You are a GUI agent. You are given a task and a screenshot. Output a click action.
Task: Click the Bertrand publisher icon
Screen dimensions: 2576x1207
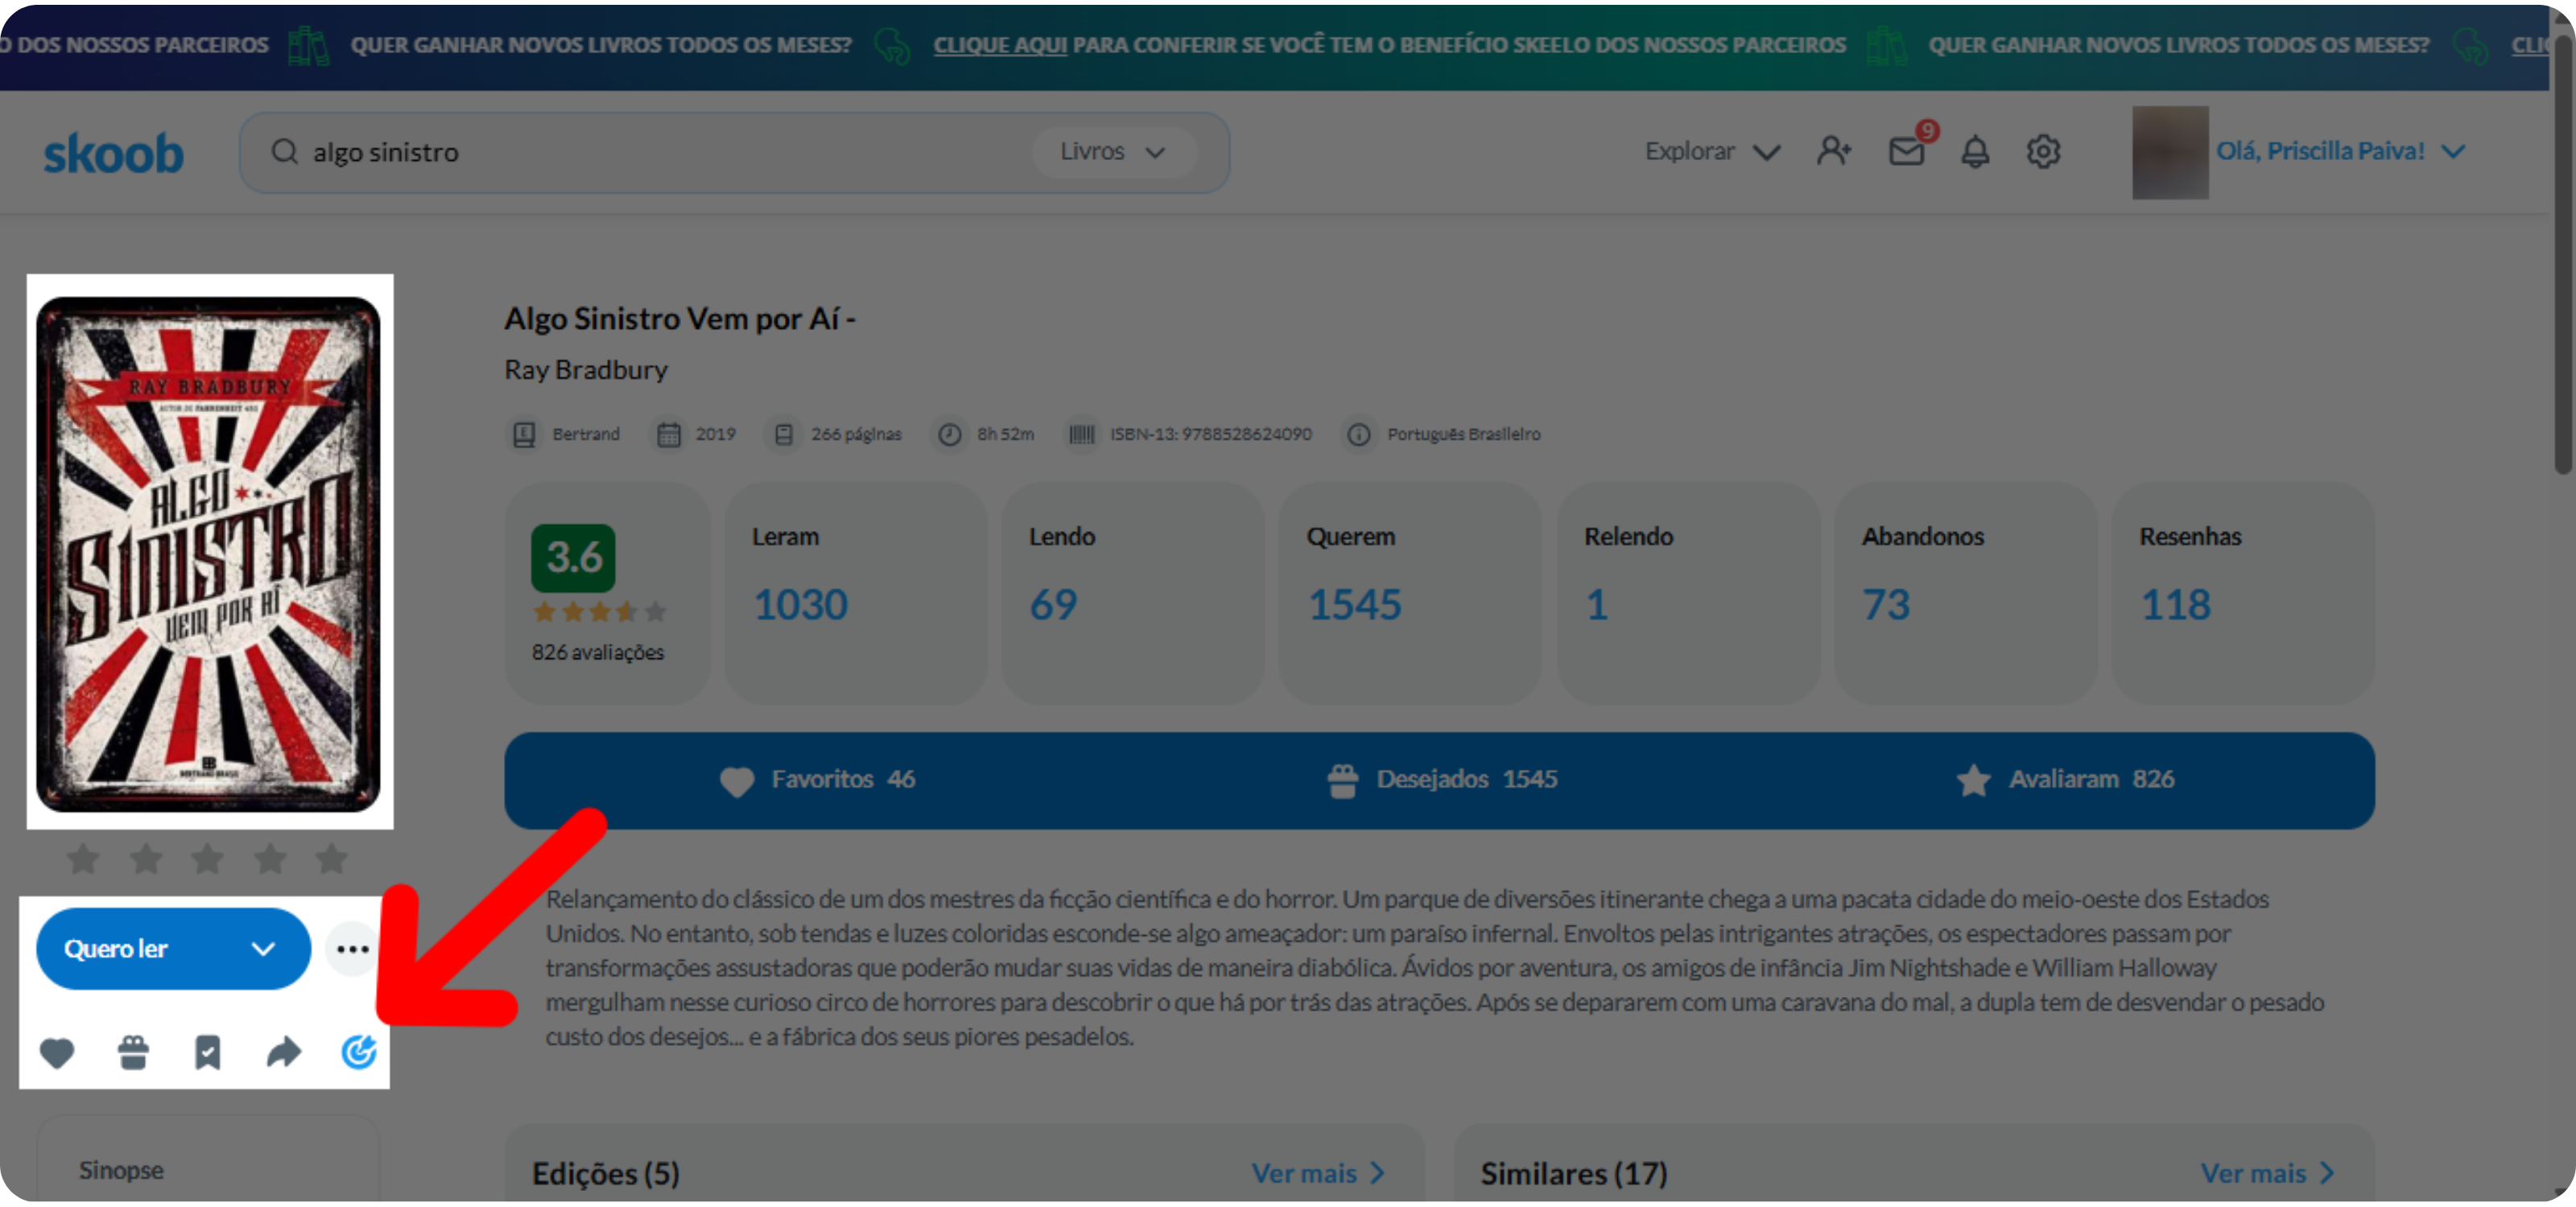tap(524, 435)
